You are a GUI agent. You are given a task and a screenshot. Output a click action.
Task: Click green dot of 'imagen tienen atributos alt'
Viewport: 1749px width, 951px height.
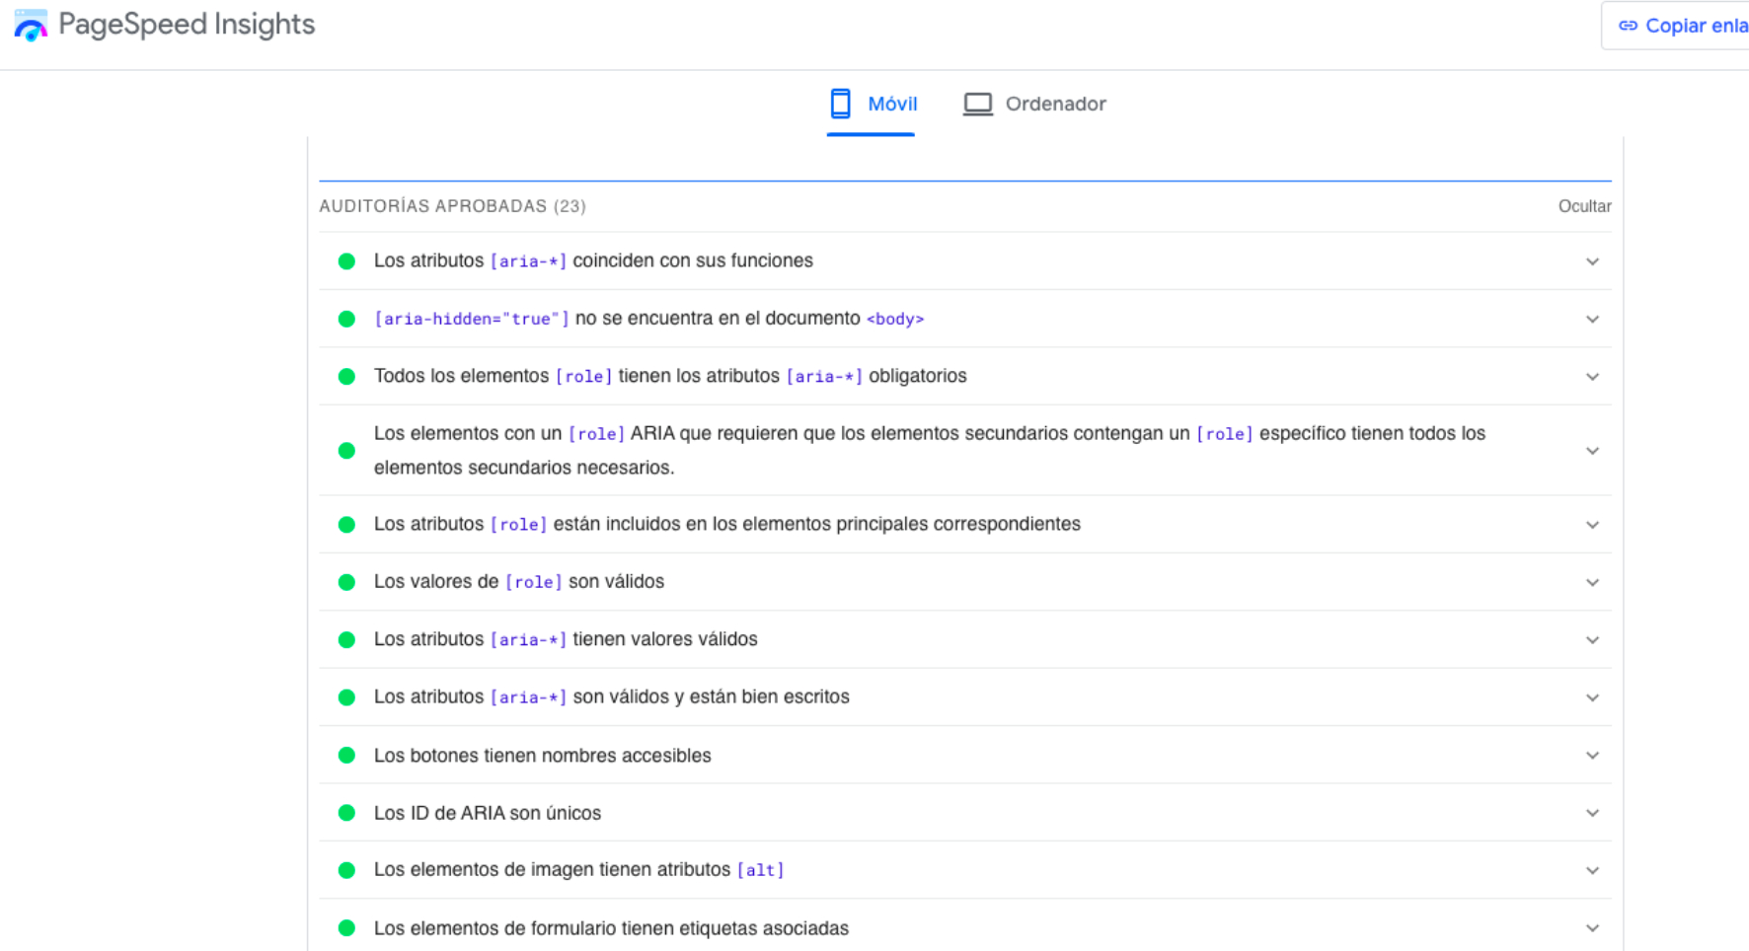[346, 870]
